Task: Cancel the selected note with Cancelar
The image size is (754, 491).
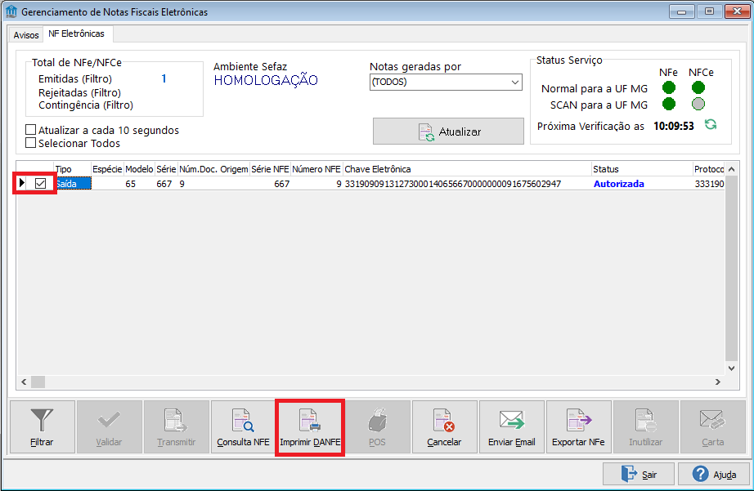Action: click(444, 427)
